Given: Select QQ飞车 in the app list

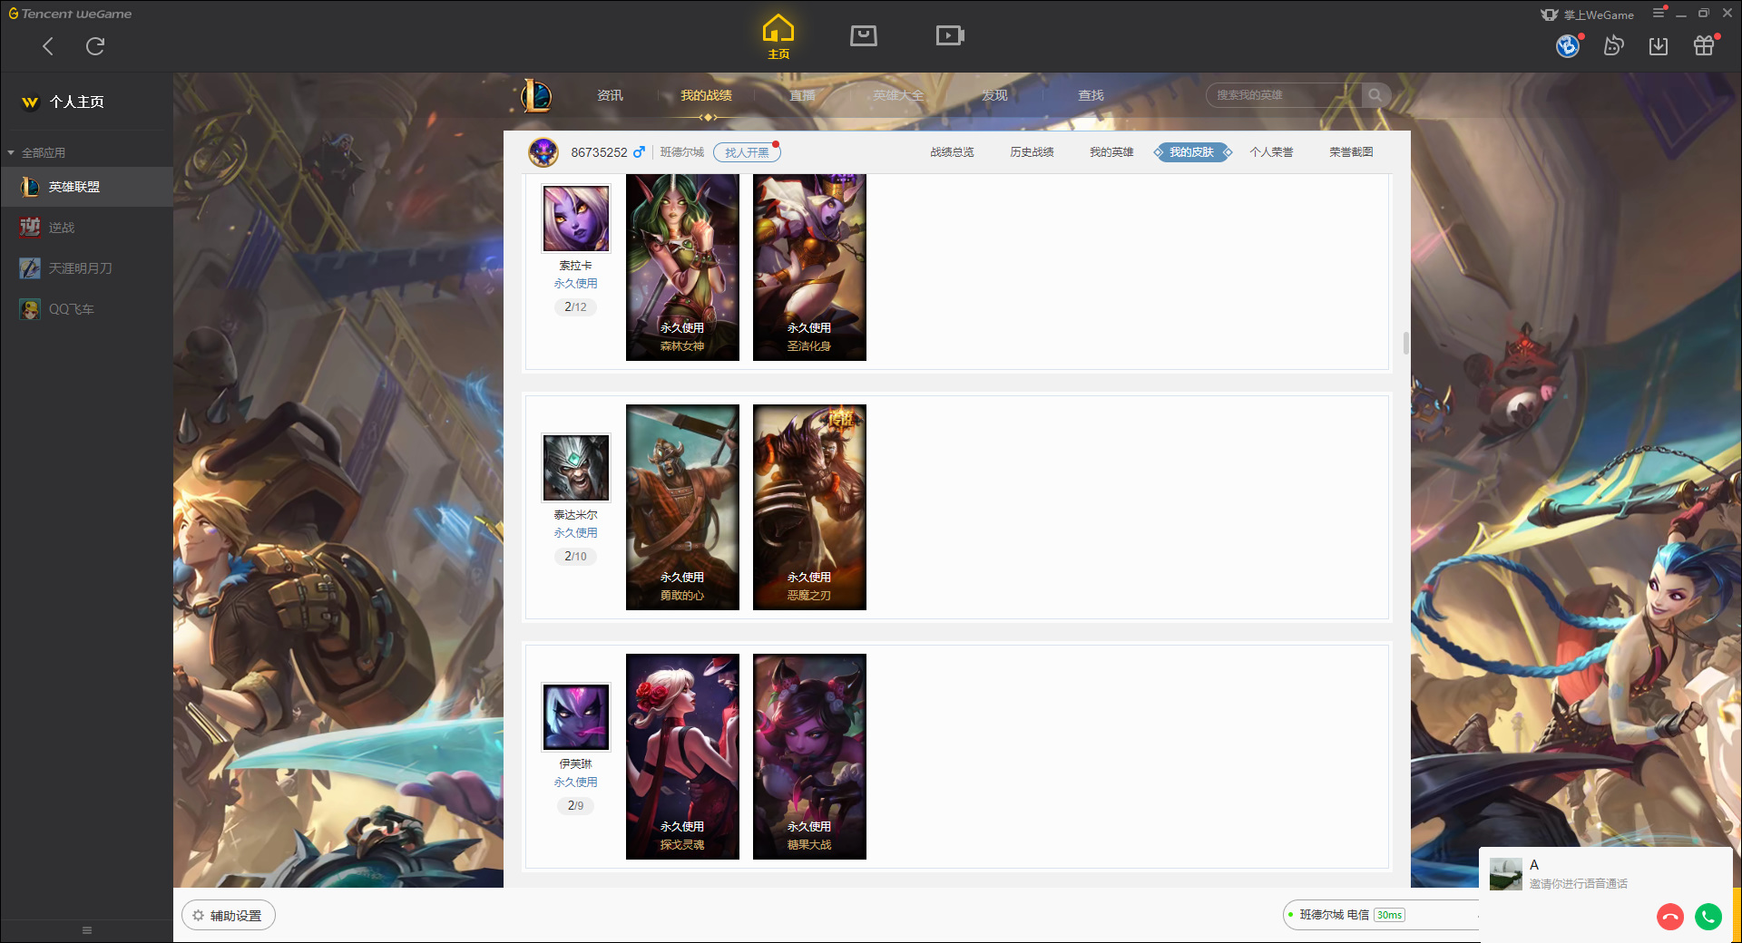Looking at the screenshot, I should click(86, 309).
